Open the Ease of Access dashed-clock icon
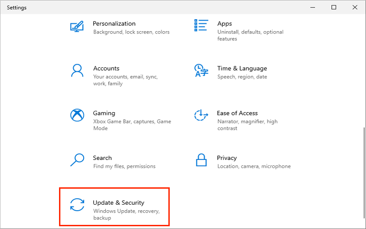The height and width of the screenshot is (229, 366). pyautogui.click(x=201, y=115)
